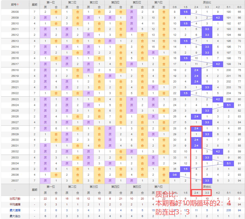
Task: Click the 星期 column header at top
Action: 34,5
